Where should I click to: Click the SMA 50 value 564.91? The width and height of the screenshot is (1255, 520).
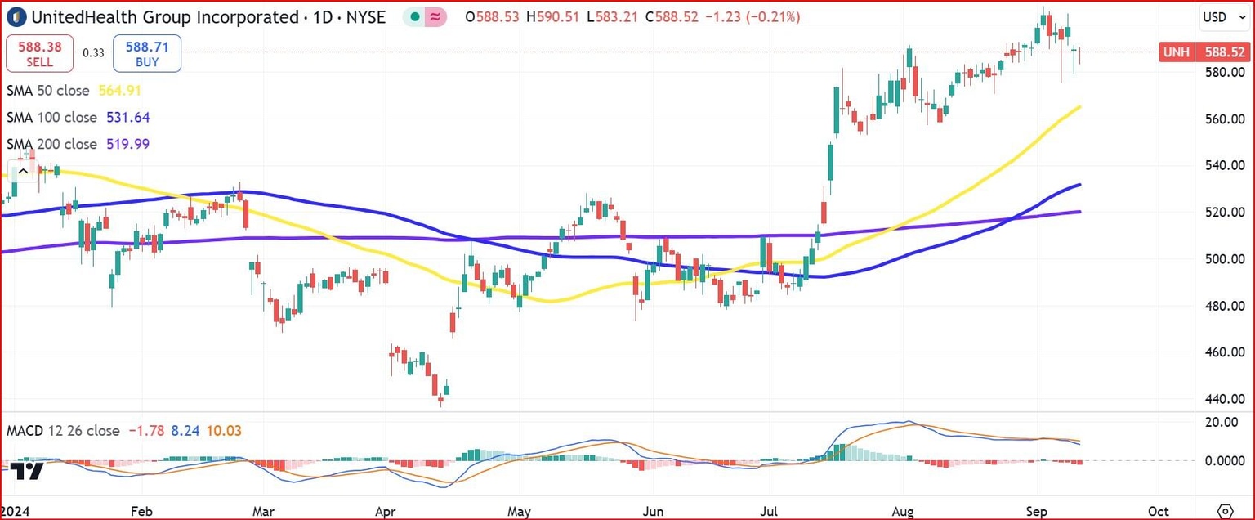[x=121, y=91]
